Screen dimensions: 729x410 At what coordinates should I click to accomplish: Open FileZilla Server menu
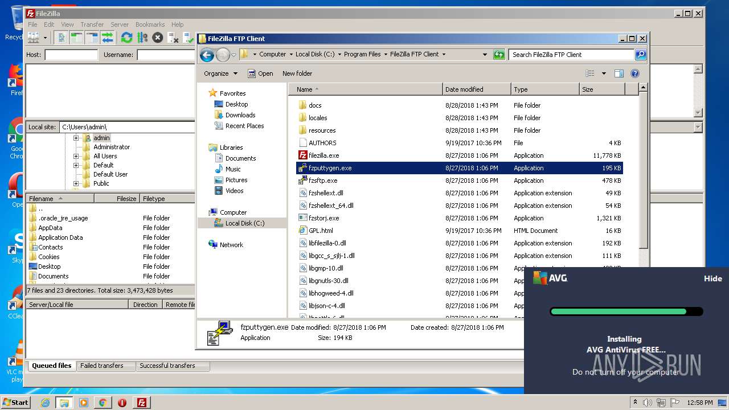[120, 24]
